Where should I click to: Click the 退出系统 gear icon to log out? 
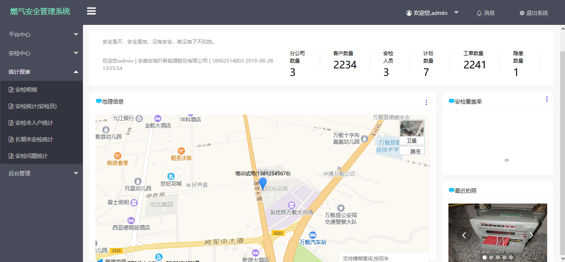tap(522, 13)
